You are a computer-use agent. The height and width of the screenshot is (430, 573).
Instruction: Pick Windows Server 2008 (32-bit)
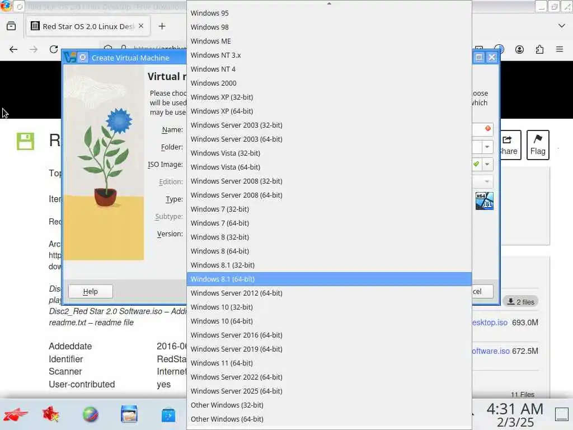click(329, 181)
